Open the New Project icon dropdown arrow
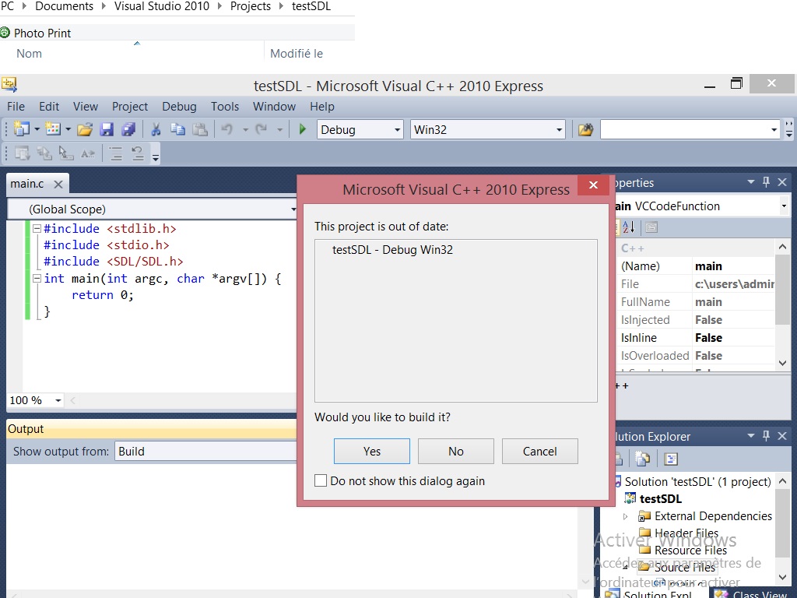Image resolution: width=797 pixels, height=598 pixels. click(37, 130)
